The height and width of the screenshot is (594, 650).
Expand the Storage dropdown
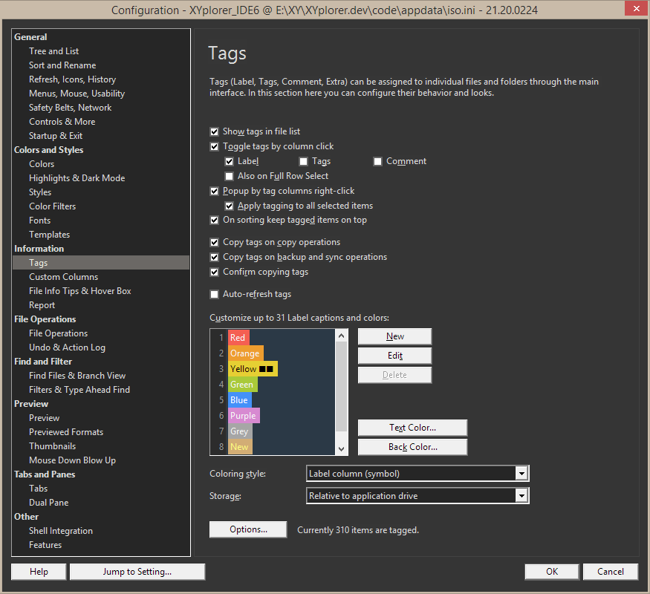pos(417,496)
